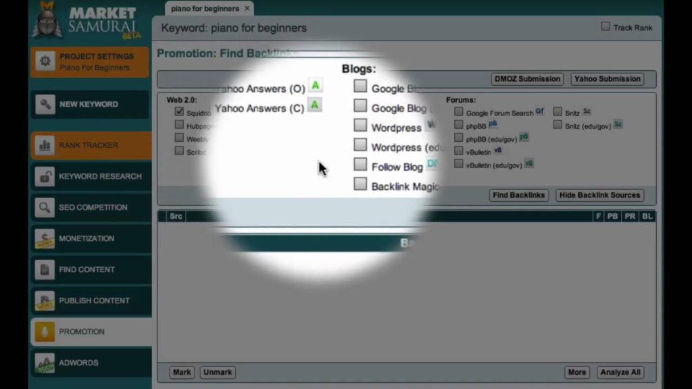Click the Monetization dollar icon
692x389 pixels.
point(45,238)
